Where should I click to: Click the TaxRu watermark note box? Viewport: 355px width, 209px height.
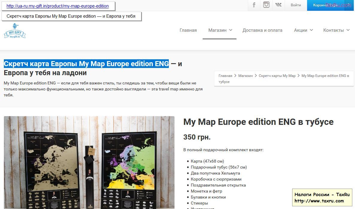tap(322, 198)
